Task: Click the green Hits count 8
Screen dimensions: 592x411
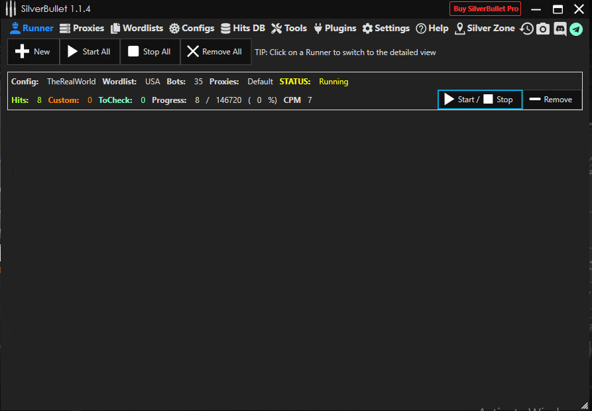Action: [39, 100]
